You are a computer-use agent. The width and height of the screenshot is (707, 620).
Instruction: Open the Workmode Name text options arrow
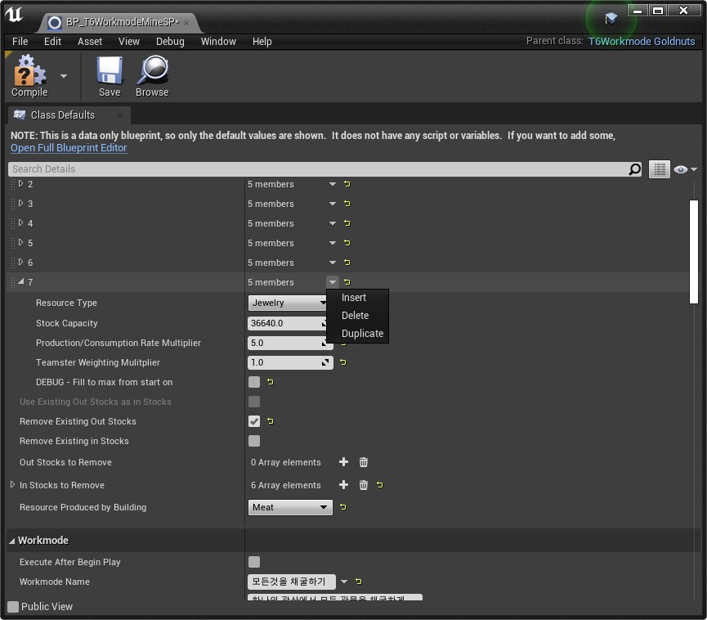click(x=344, y=582)
